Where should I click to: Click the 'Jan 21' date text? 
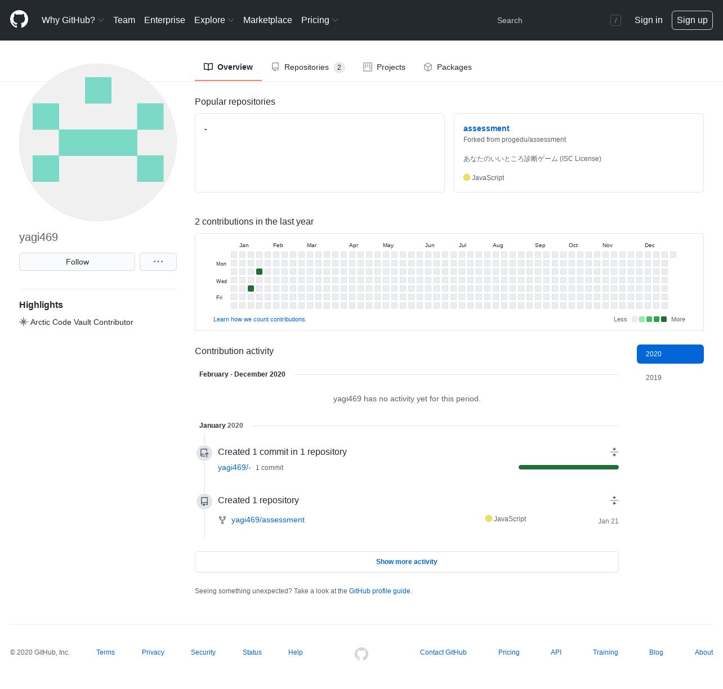pyautogui.click(x=608, y=521)
